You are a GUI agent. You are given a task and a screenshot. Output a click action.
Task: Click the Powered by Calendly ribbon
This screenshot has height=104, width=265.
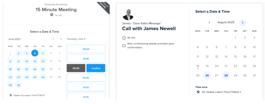[x=103, y=7]
